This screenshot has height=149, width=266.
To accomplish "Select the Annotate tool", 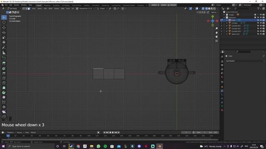I will tap(4, 48).
